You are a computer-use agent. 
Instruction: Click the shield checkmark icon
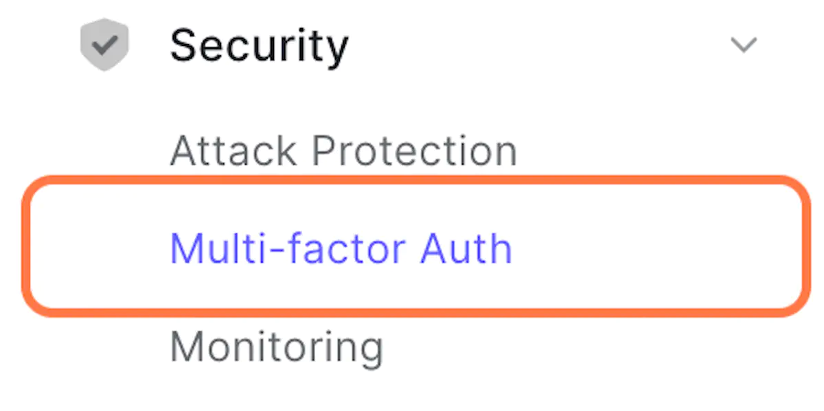pos(104,45)
